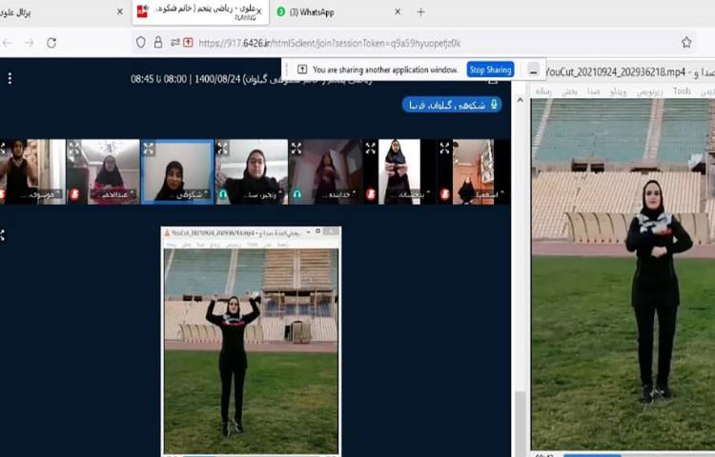This screenshot has height=457, width=715.
Task: Expand عبدالحمی webcam to fullscreen
Action: [74, 149]
